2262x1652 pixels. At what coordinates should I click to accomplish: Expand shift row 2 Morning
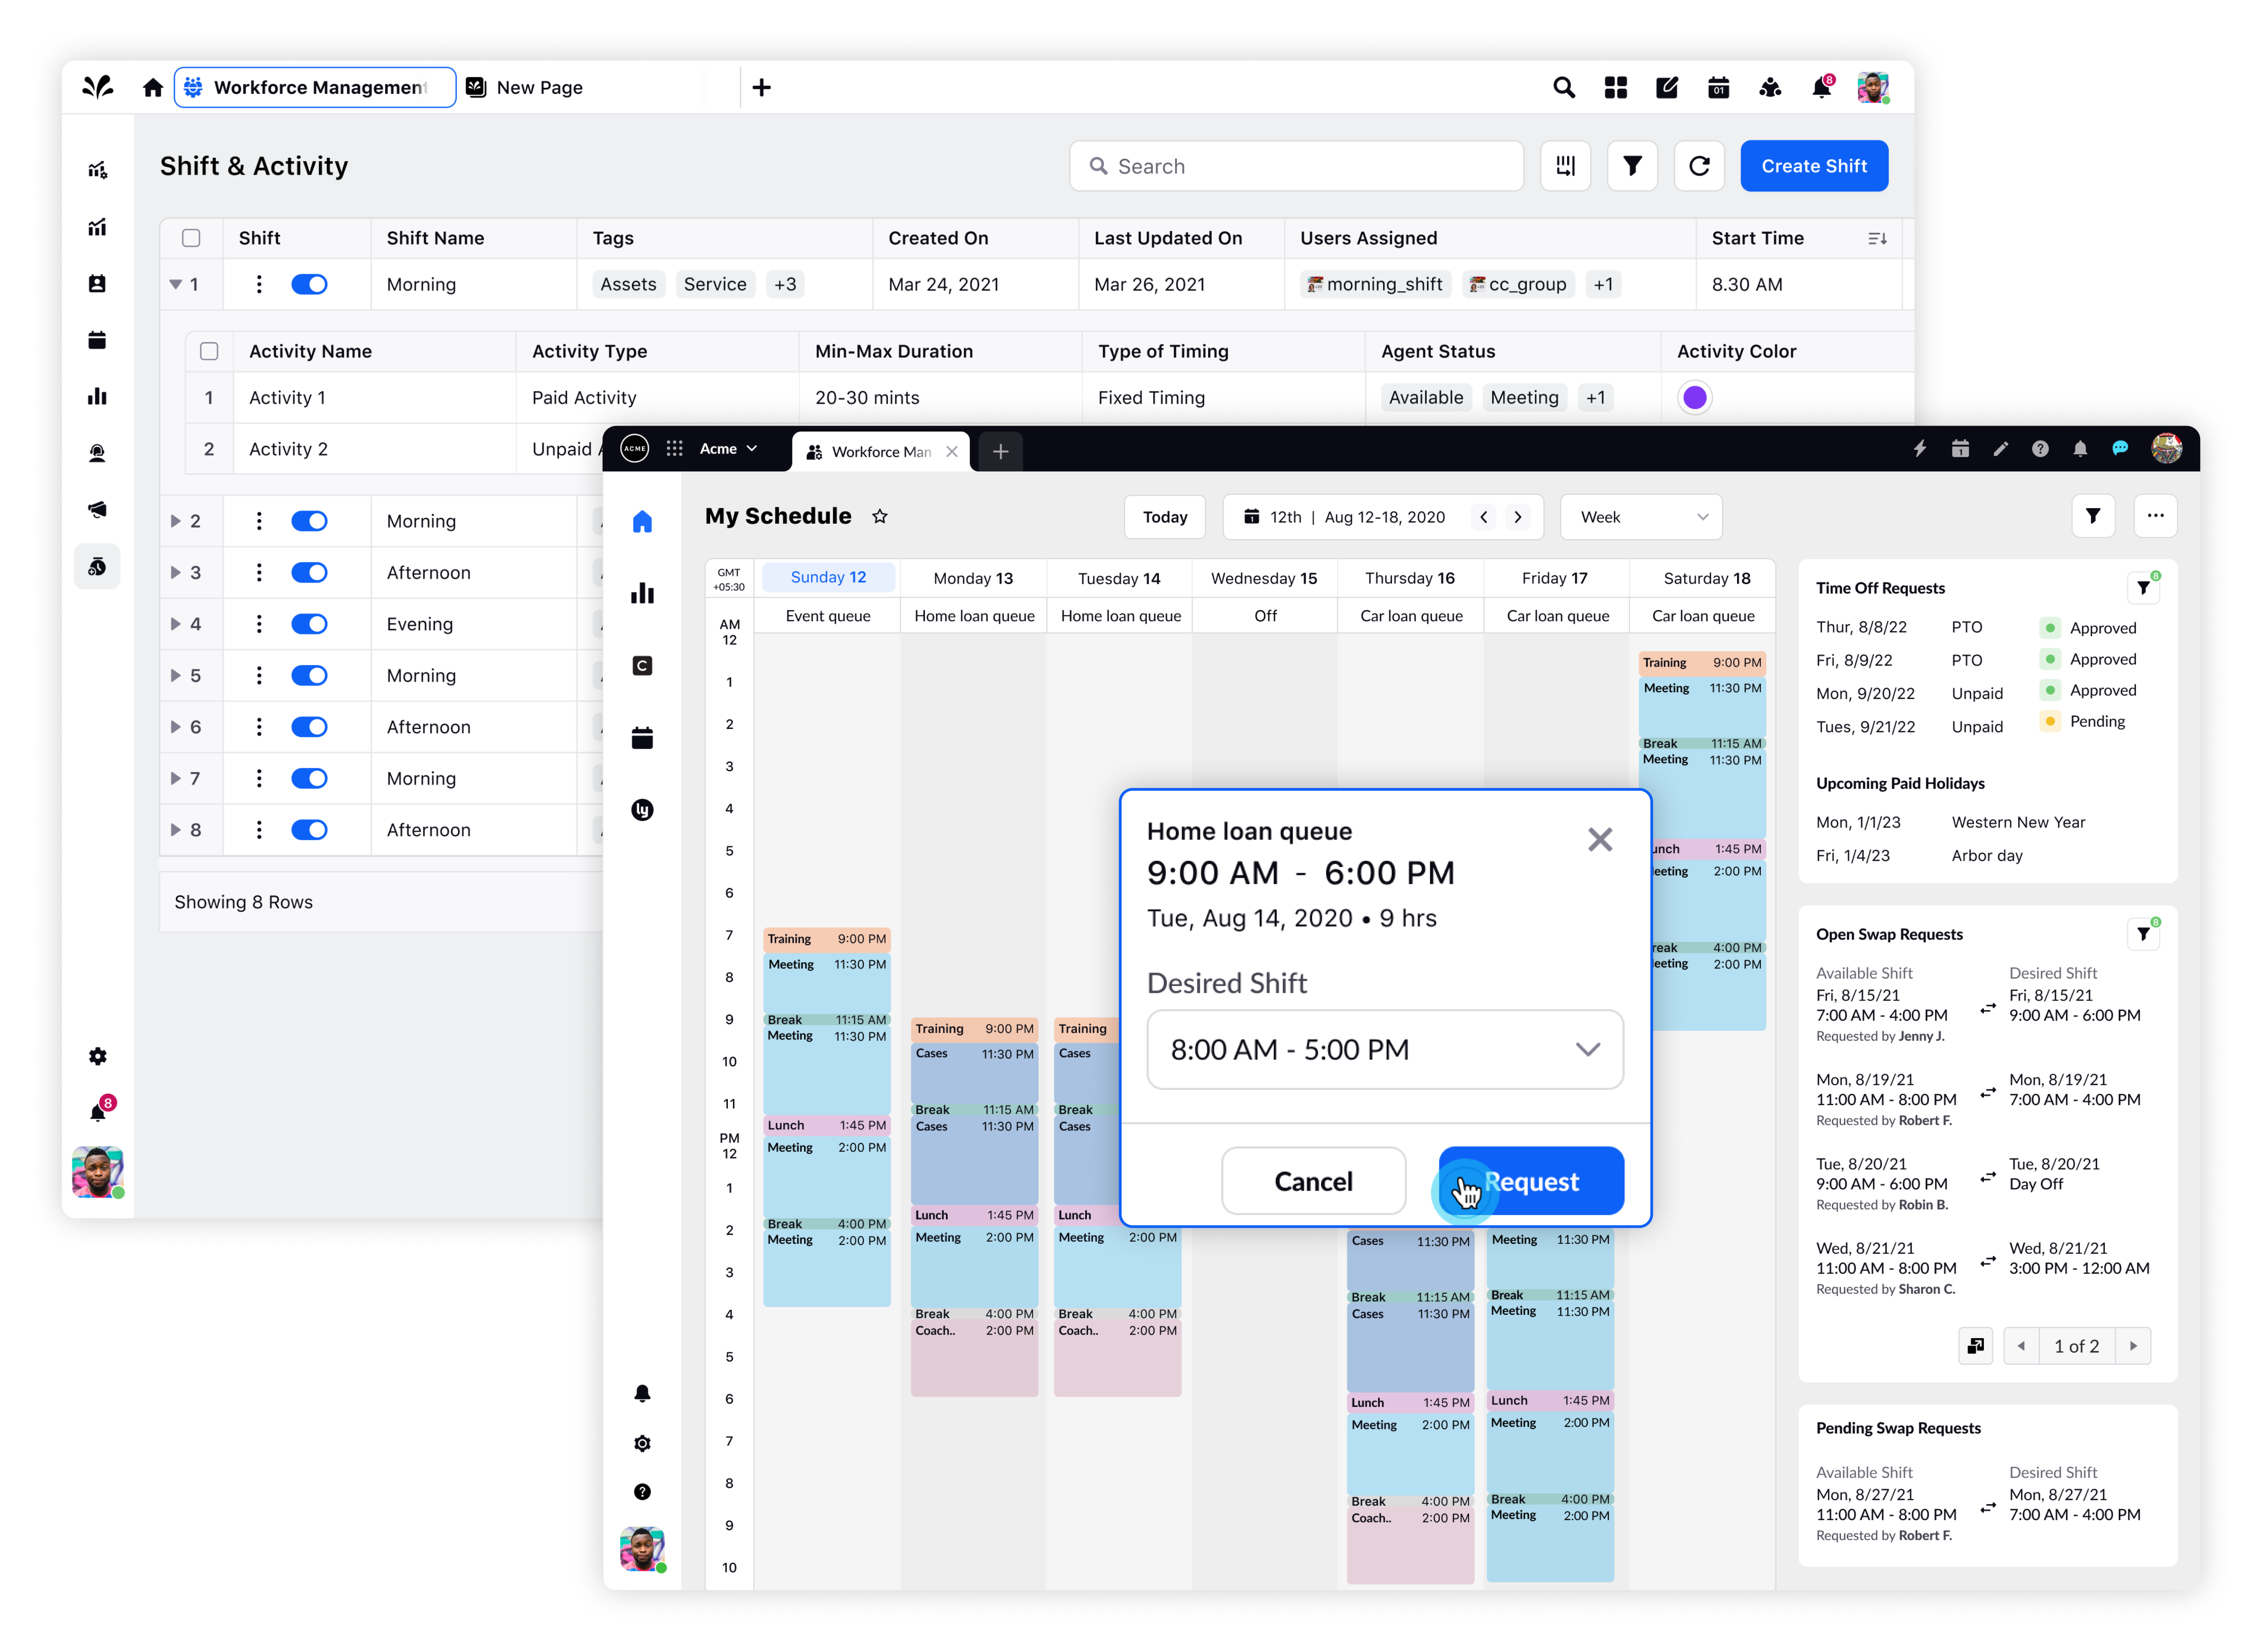click(x=175, y=521)
